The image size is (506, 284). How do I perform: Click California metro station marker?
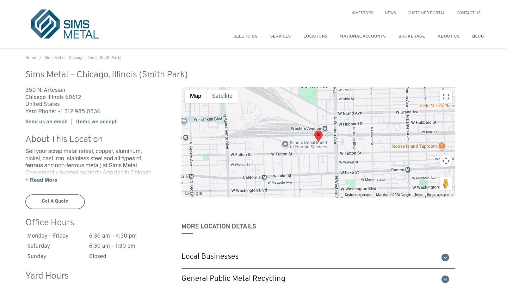tap(264, 177)
